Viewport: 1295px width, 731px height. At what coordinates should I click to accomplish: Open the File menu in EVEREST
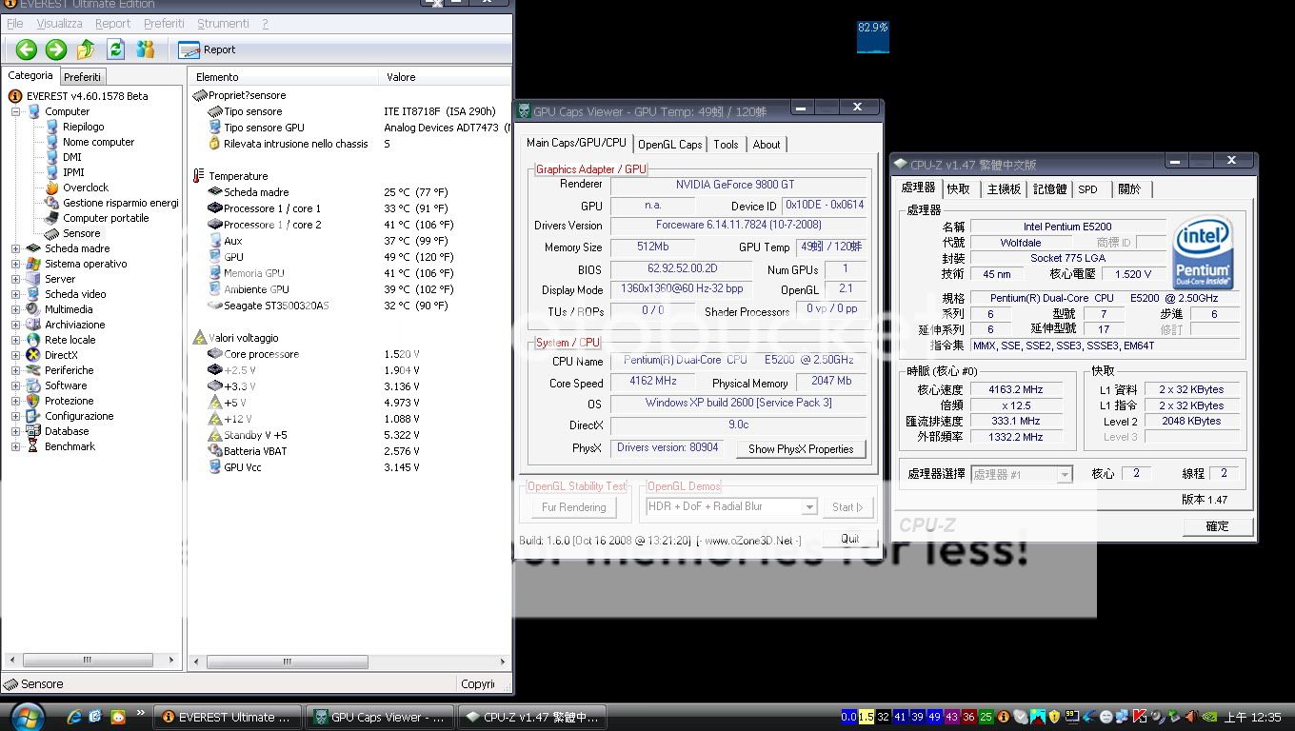tap(15, 24)
